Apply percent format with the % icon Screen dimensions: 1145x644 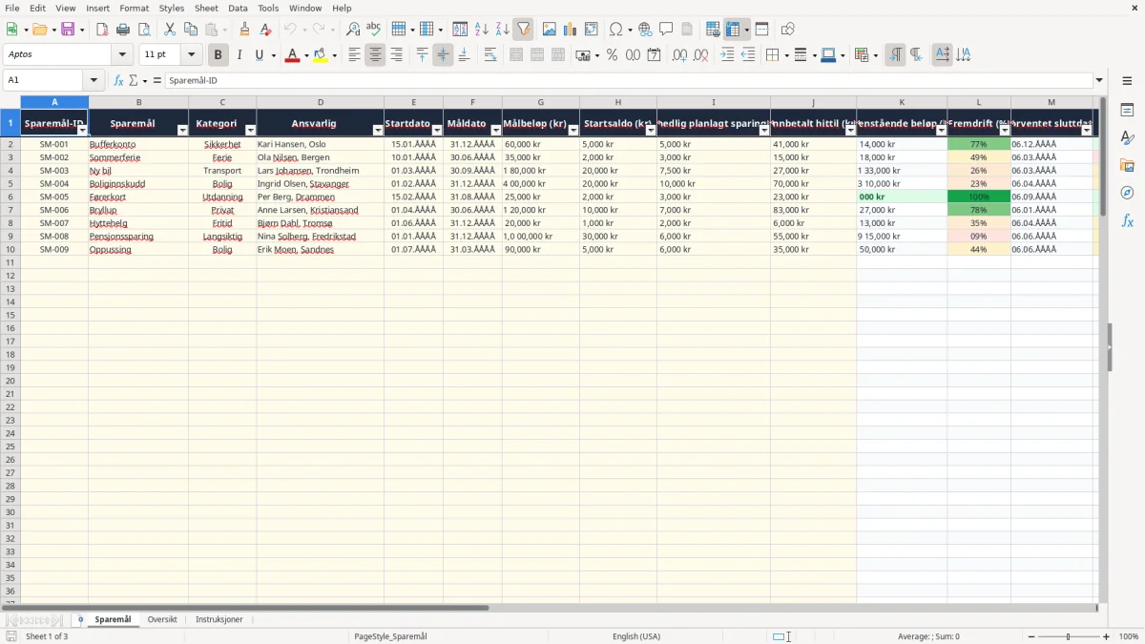coord(613,55)
